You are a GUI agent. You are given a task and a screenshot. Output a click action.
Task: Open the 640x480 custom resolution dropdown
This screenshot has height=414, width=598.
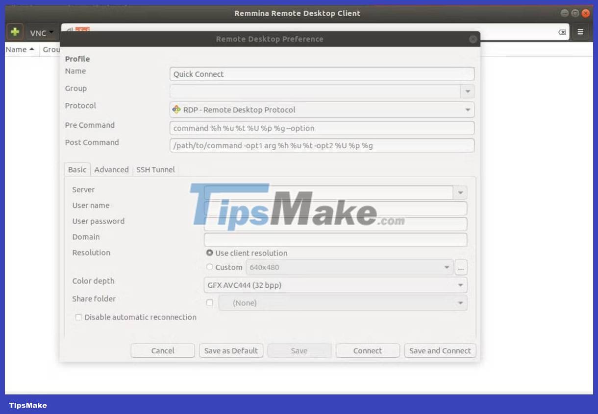click(349, 267)
